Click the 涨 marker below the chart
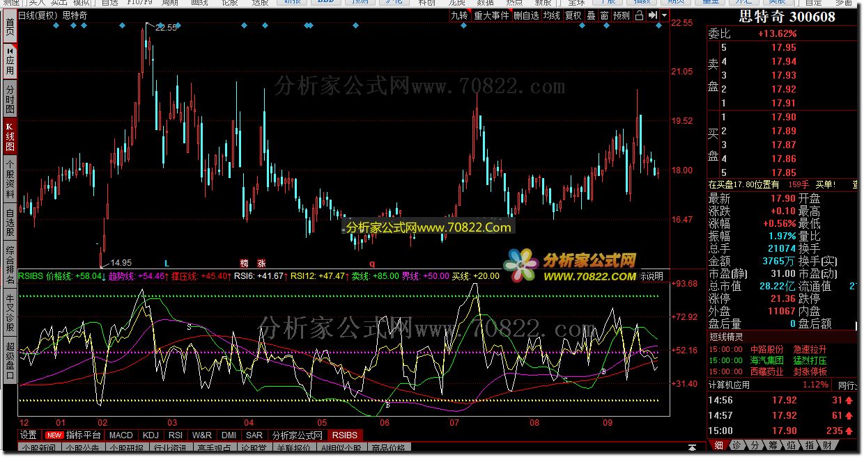 (x=261, y=264)
